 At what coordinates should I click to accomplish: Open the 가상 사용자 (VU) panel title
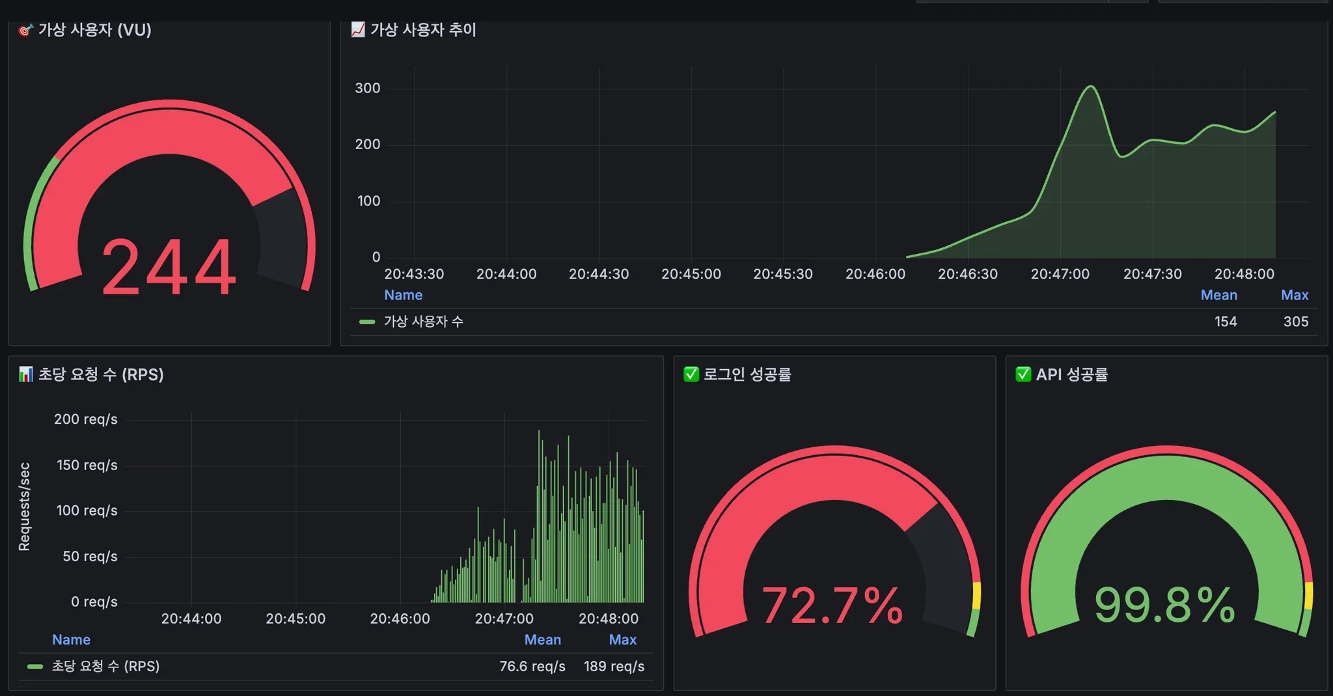pyautogui.click(x=94, y=30)
